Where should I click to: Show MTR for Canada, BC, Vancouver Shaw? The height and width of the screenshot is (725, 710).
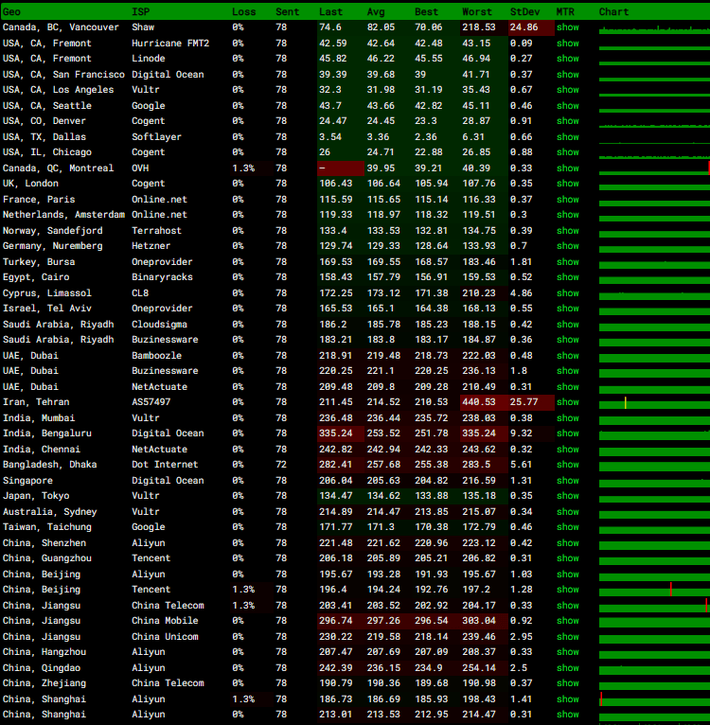568,27
